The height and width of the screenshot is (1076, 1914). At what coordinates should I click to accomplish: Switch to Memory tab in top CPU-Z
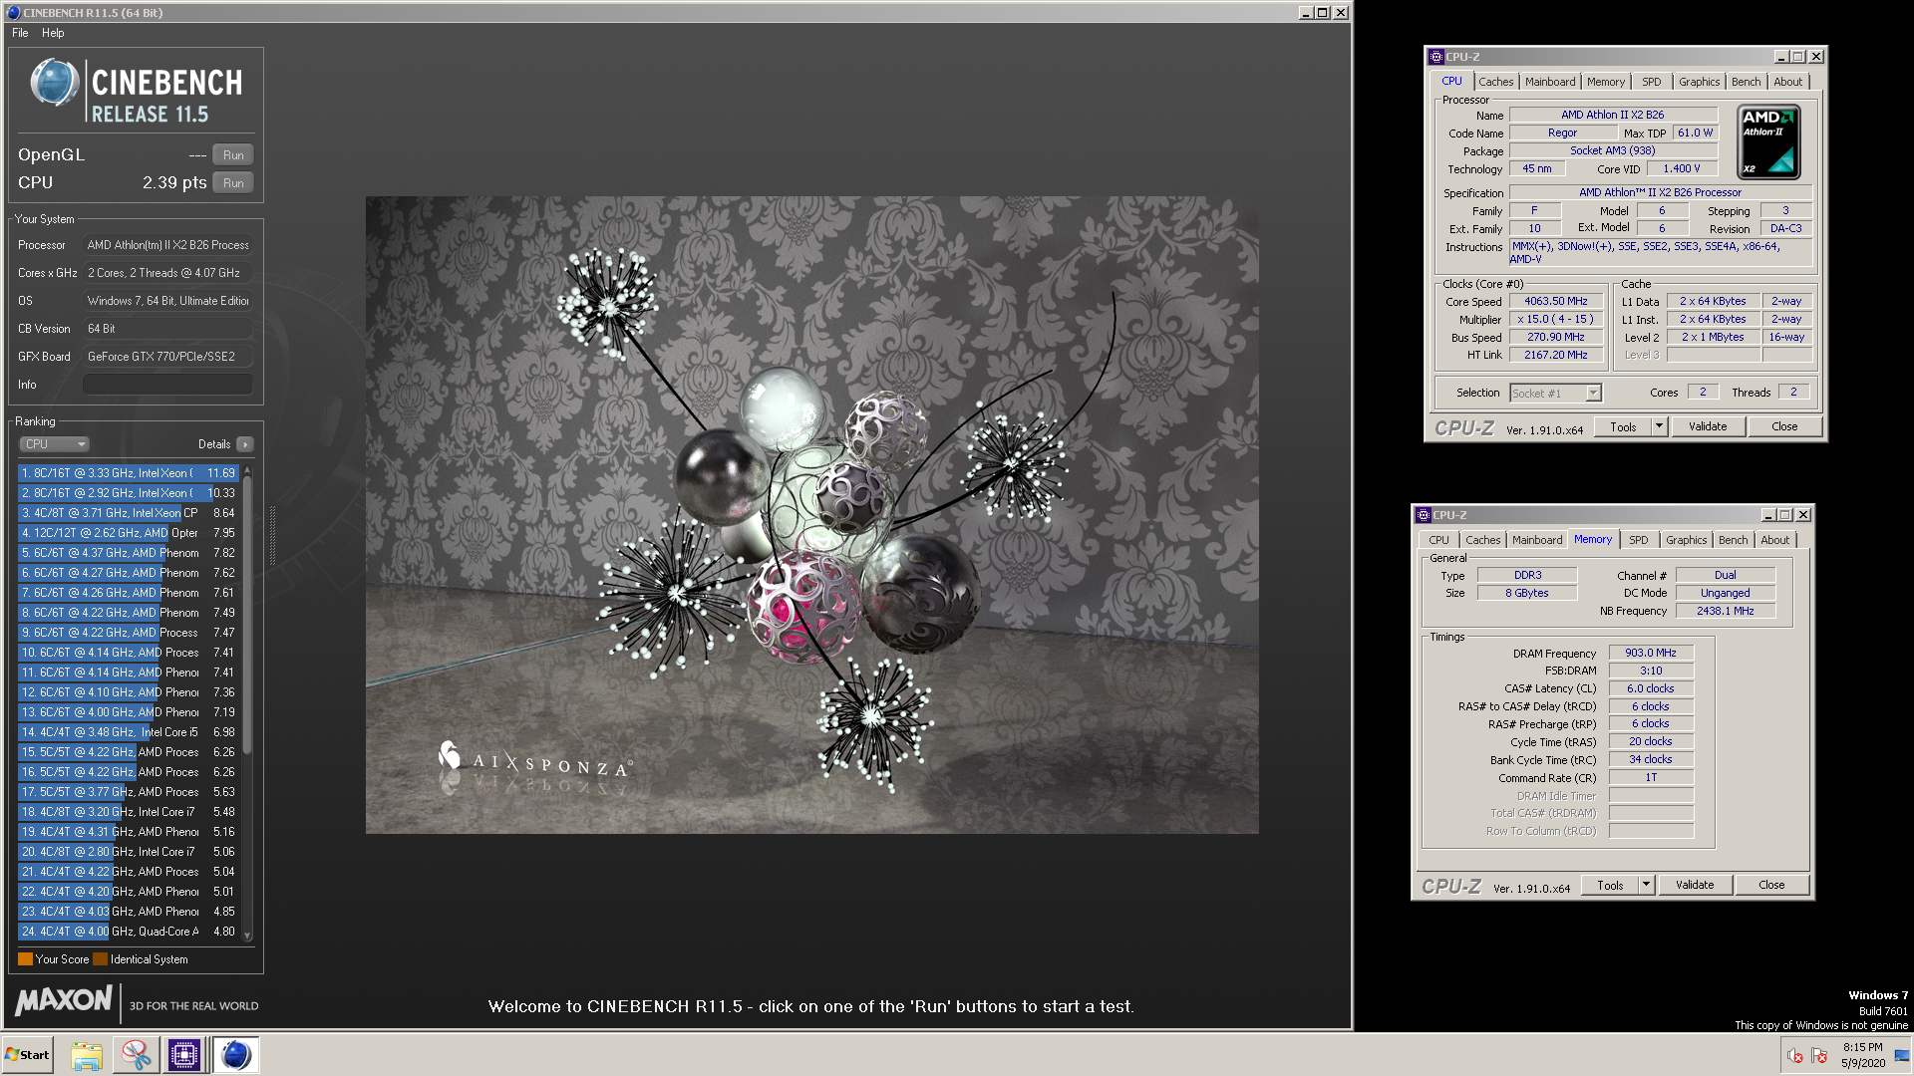point(1606,82)
